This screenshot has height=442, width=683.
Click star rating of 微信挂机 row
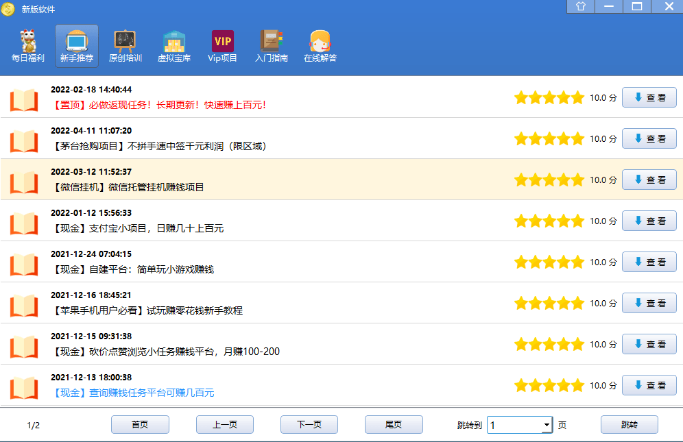[549, 180]
